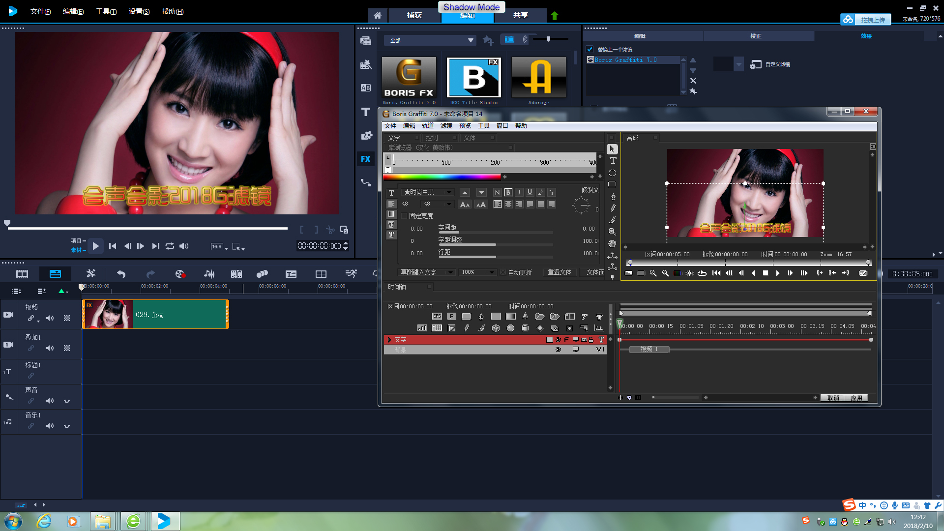The width and height of the screenshot is (944, 531).
Task: Click the sphere shape icon in timeline toolbar
Action: pyautogui.click(x=510, y=328)
